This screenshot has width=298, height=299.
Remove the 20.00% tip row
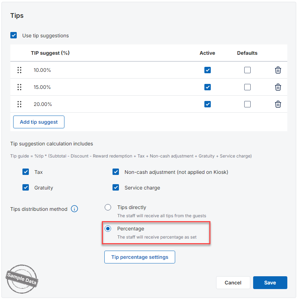point(278,104)
